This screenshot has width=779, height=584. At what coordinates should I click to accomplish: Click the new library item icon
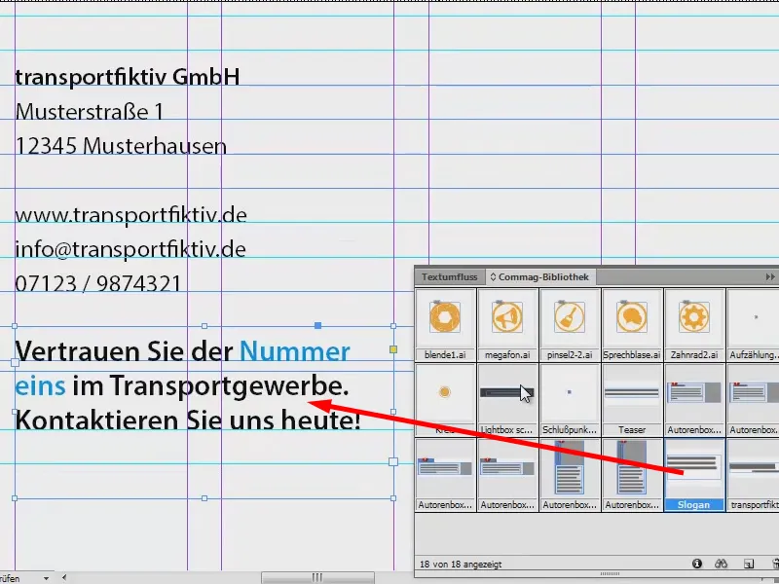click(749, 564)
